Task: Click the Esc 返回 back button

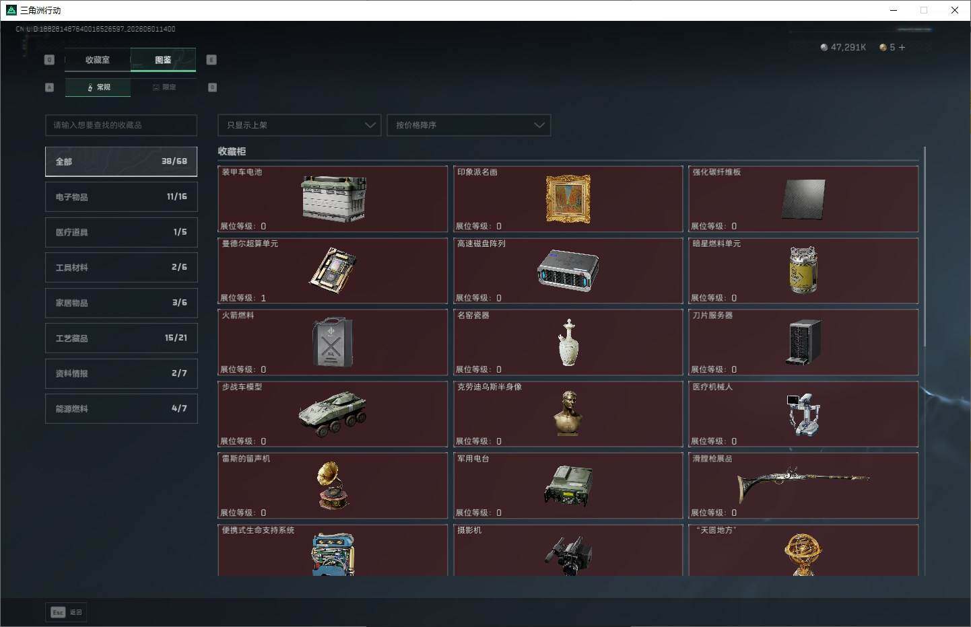Action: click(x=66, y=612)
